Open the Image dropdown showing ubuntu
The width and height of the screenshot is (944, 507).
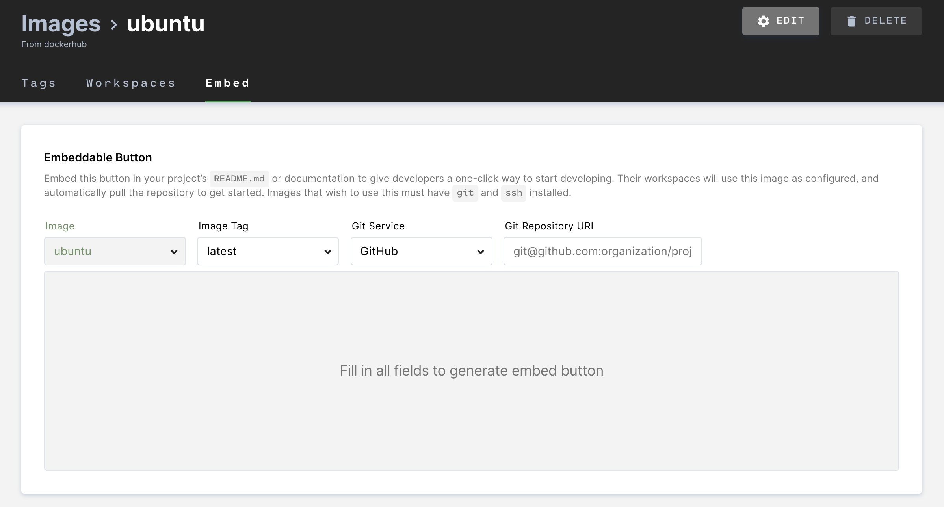(115, 251)
